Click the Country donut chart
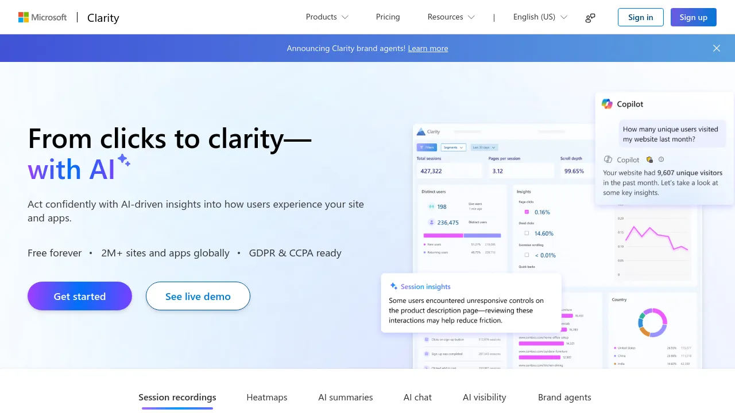The image size is (735, 413). click(652, 322)
